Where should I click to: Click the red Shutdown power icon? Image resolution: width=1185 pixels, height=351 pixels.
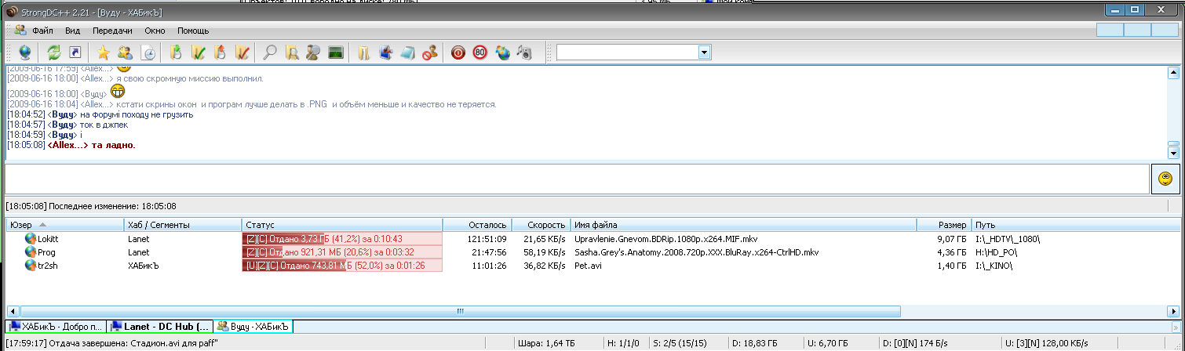[458, 52]
